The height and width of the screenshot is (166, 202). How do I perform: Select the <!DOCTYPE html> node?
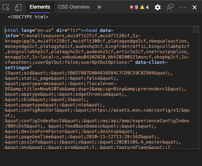click(x=28, y=17)
